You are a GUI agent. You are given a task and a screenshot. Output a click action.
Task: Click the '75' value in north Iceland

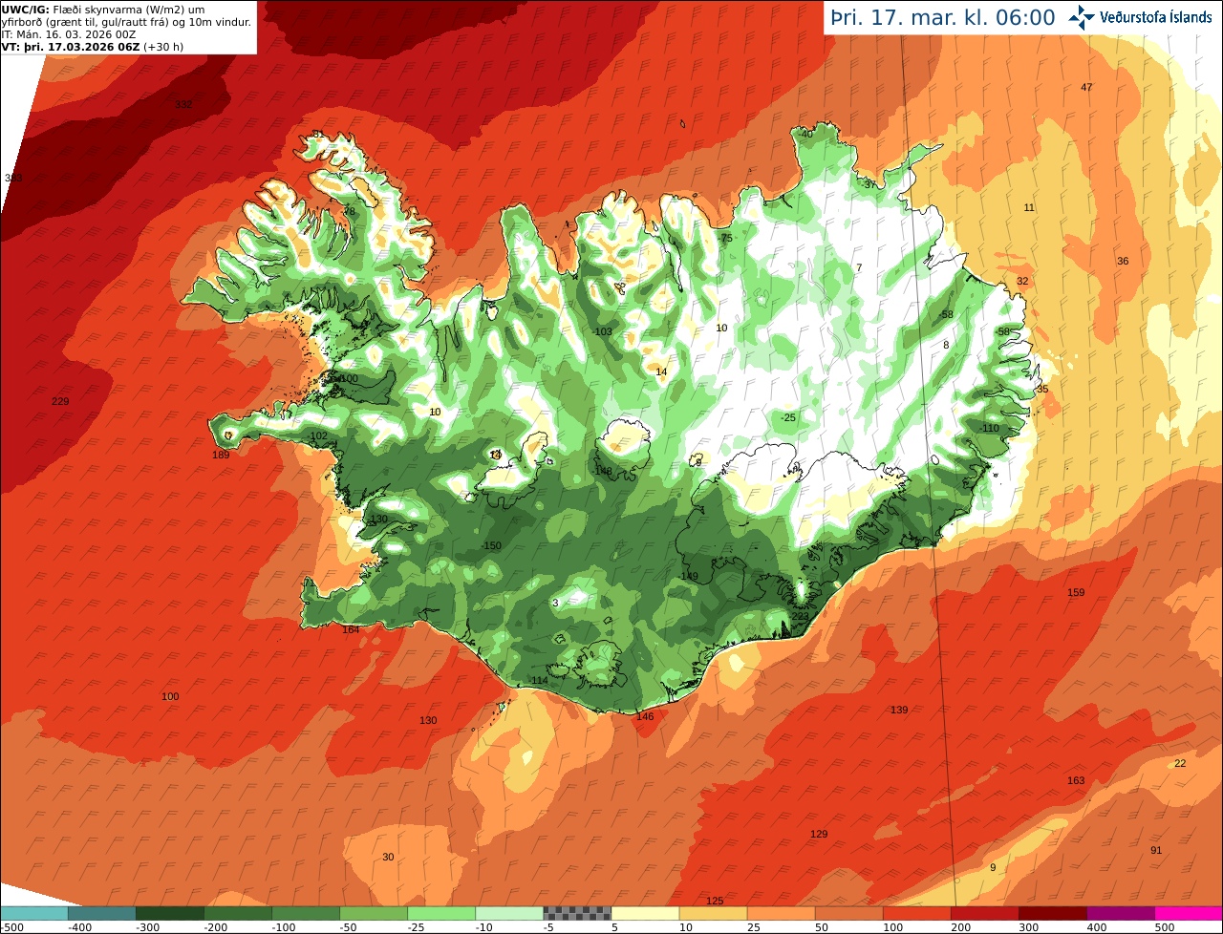pyautogui.click(x=726, y=238)
